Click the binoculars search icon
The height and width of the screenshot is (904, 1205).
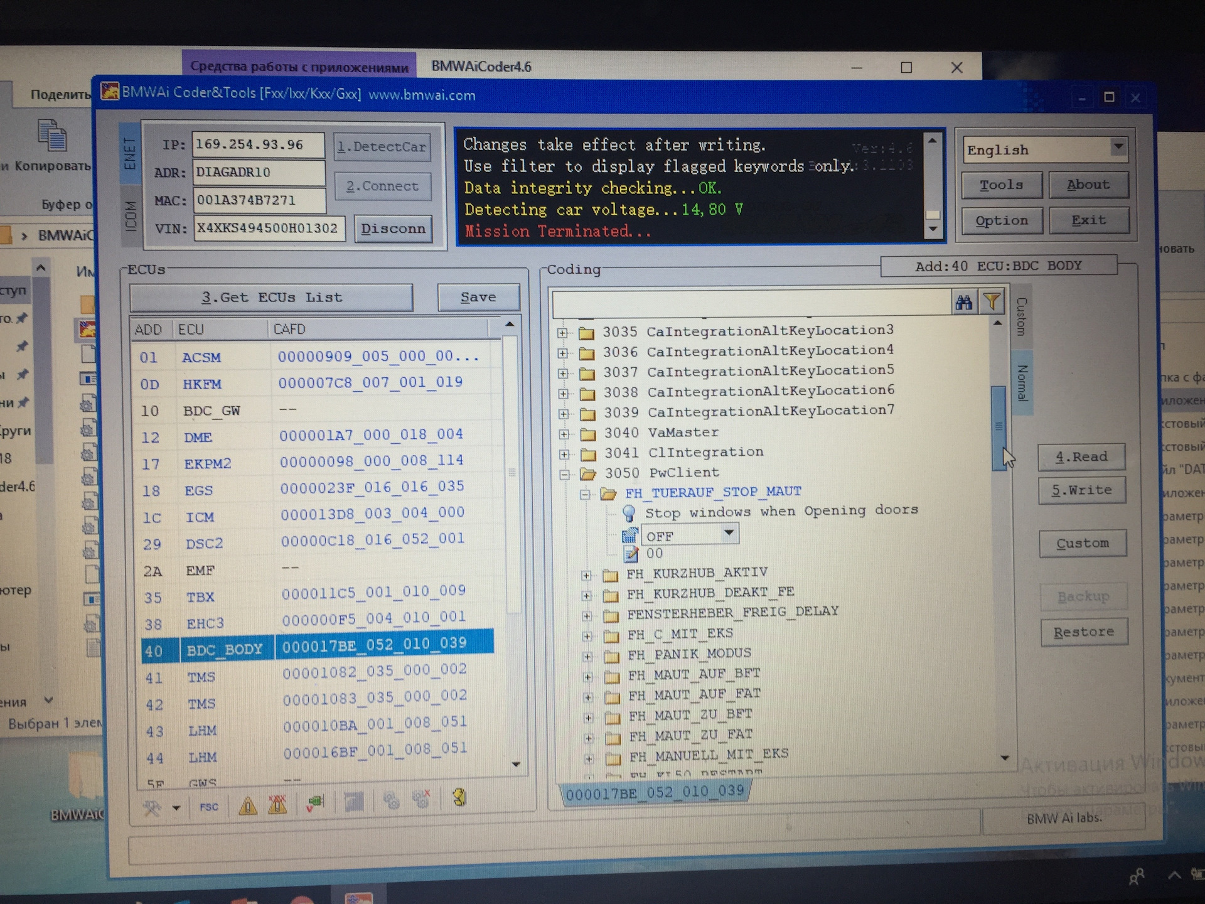(x=963, y=303)
